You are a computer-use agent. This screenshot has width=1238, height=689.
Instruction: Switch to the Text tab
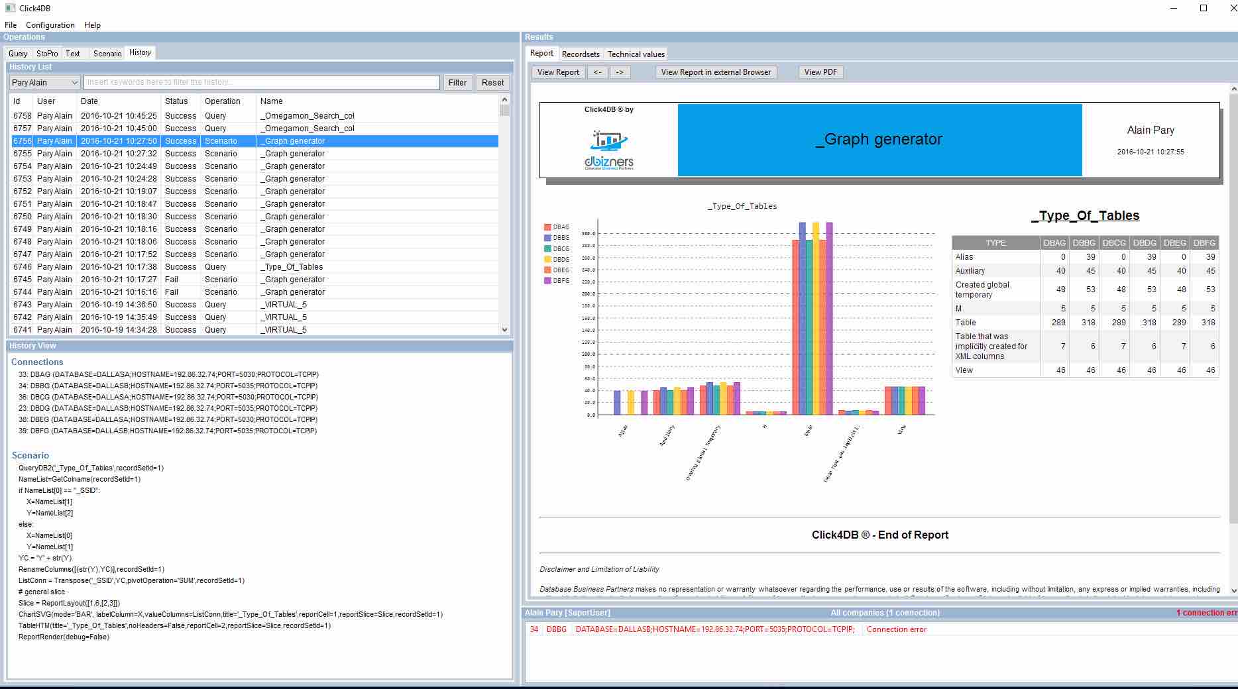coord(73,54)
